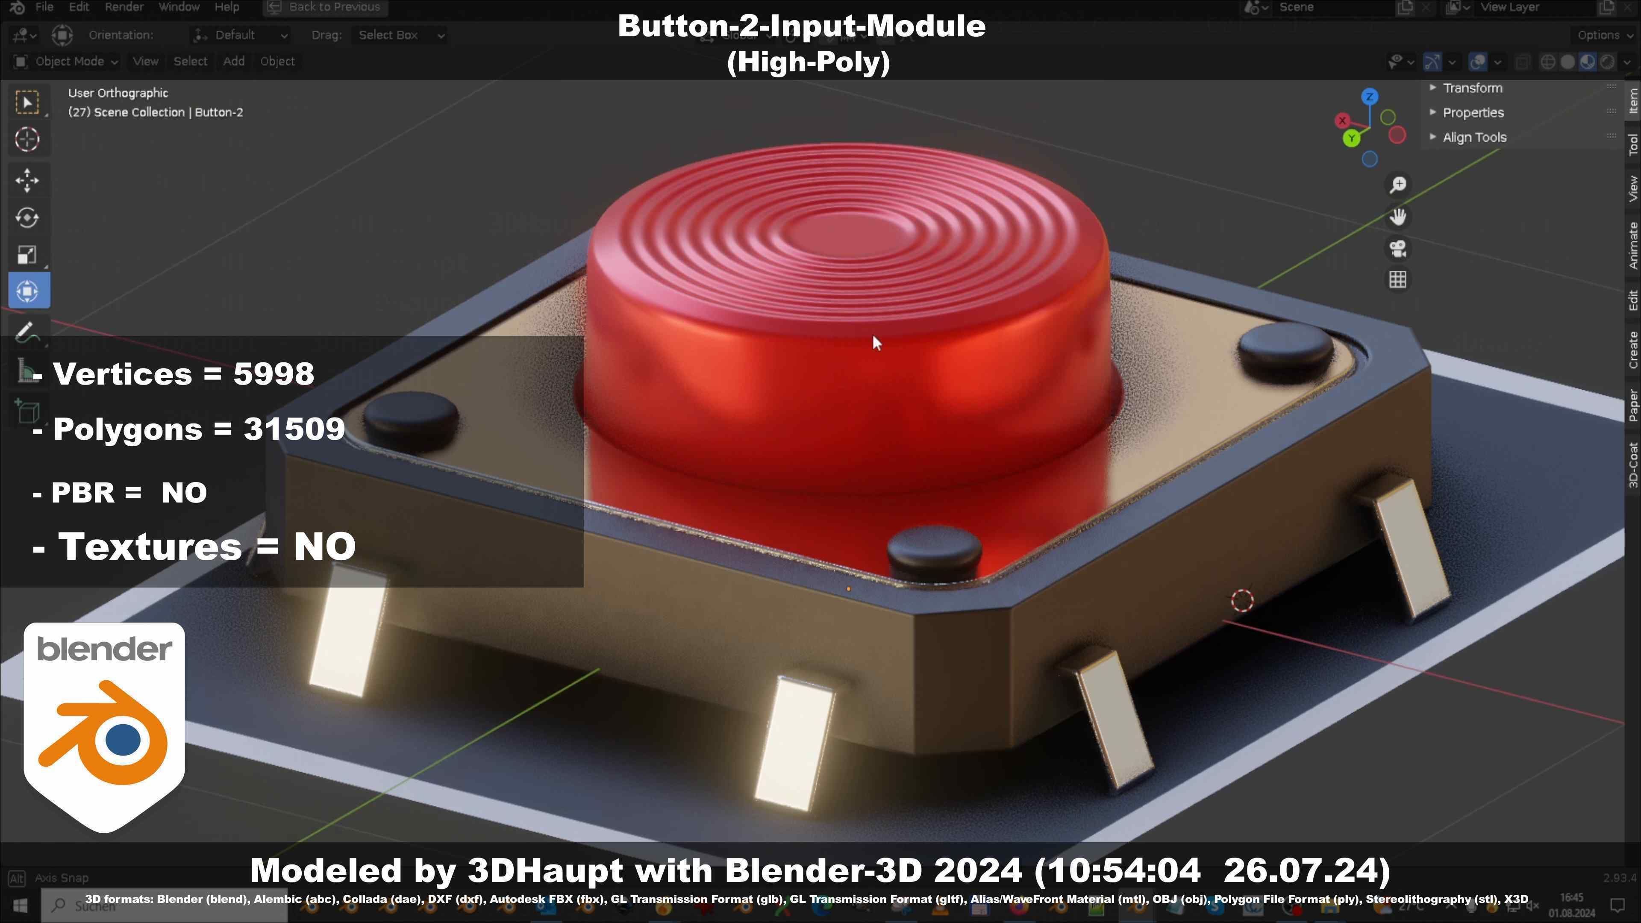Click the green Y axis gizmo
Screen dimensions: 1641x923
coord(1351,138)
